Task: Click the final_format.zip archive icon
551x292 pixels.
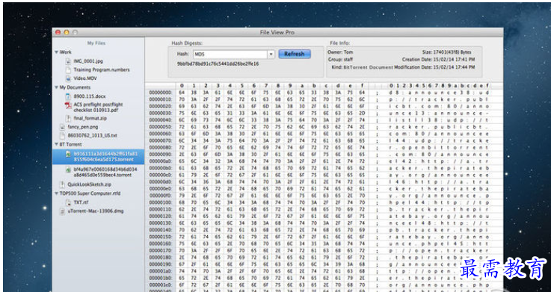Action: [68, 118]
